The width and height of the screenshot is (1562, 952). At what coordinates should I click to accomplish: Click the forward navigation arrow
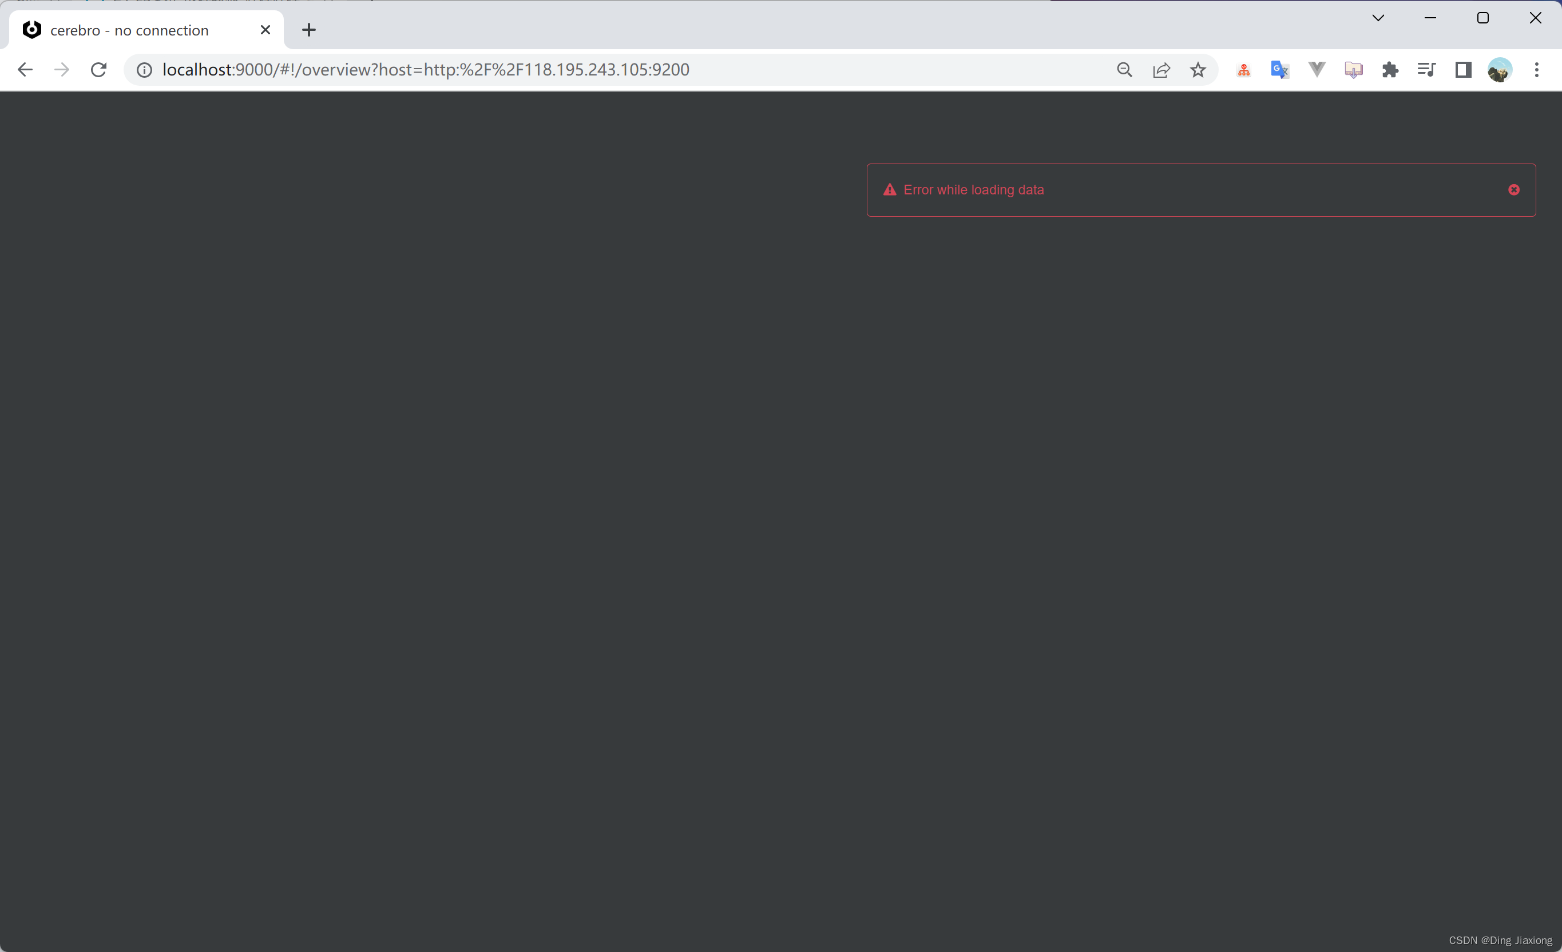click(62, 70)
